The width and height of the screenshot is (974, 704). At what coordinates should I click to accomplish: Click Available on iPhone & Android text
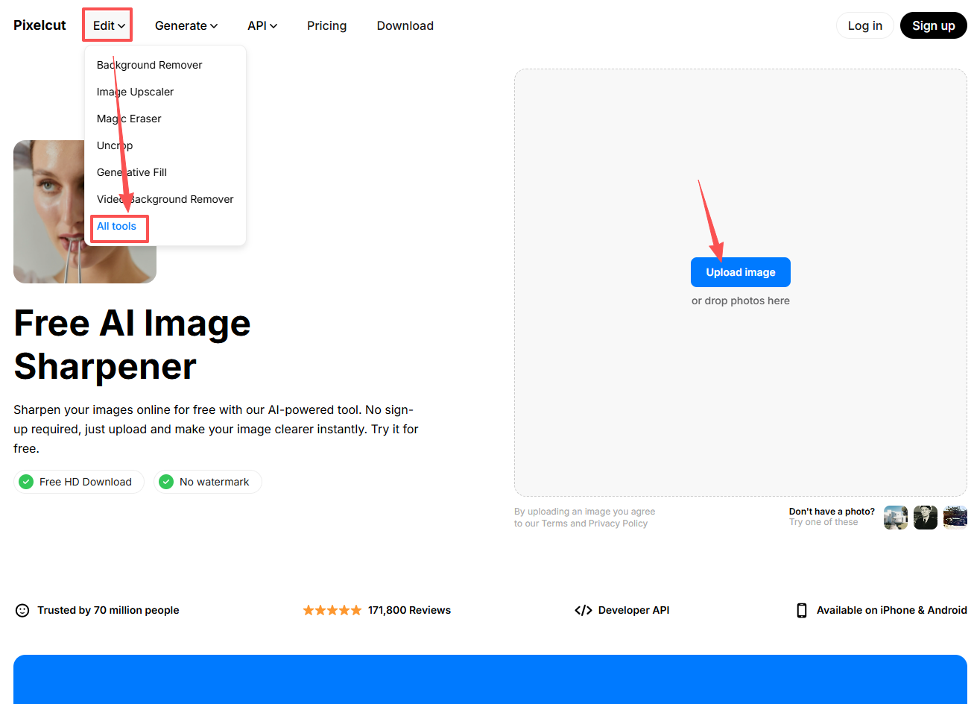[892, 610]
